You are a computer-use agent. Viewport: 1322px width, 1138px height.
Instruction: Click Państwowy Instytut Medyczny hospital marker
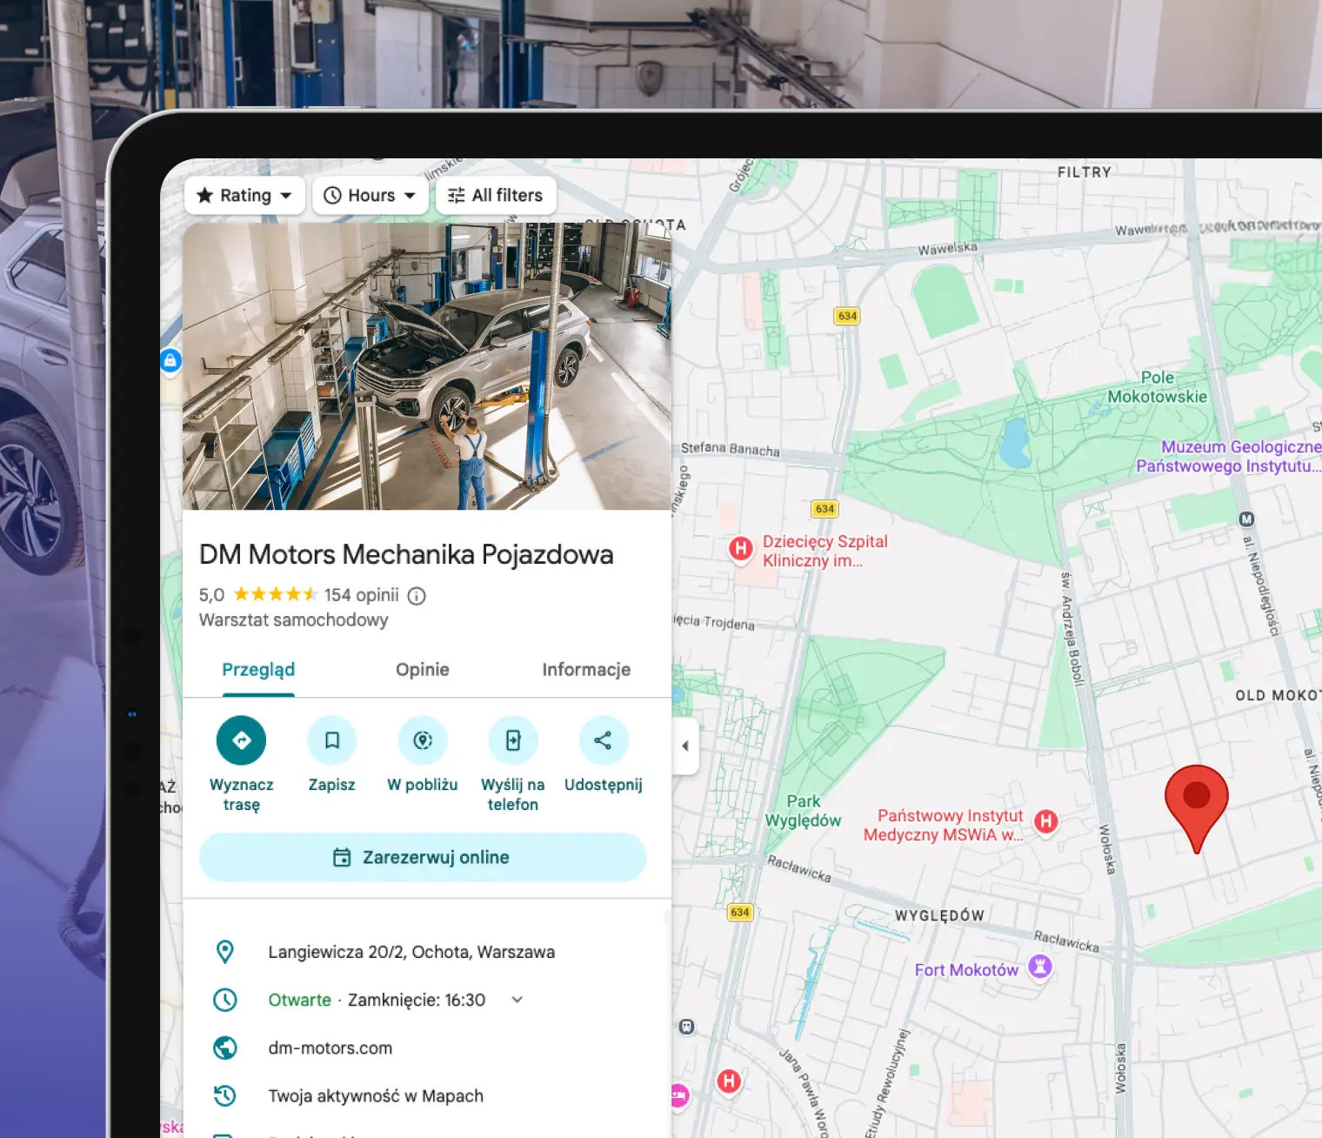tap(1046, 820)
